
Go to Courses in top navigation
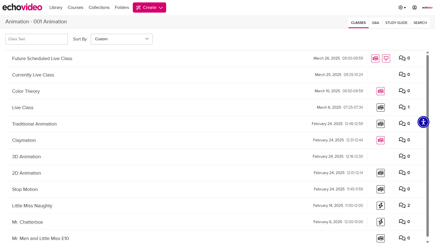(x=75, y=8)
